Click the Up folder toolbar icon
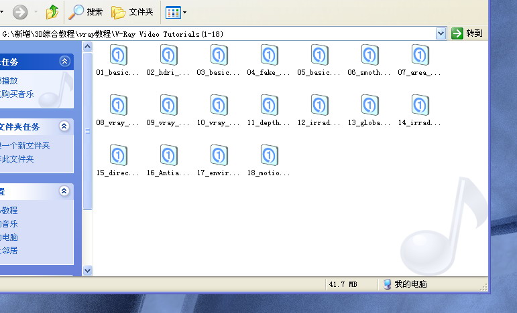The image size is (517, 313). [x=52, y=11]
